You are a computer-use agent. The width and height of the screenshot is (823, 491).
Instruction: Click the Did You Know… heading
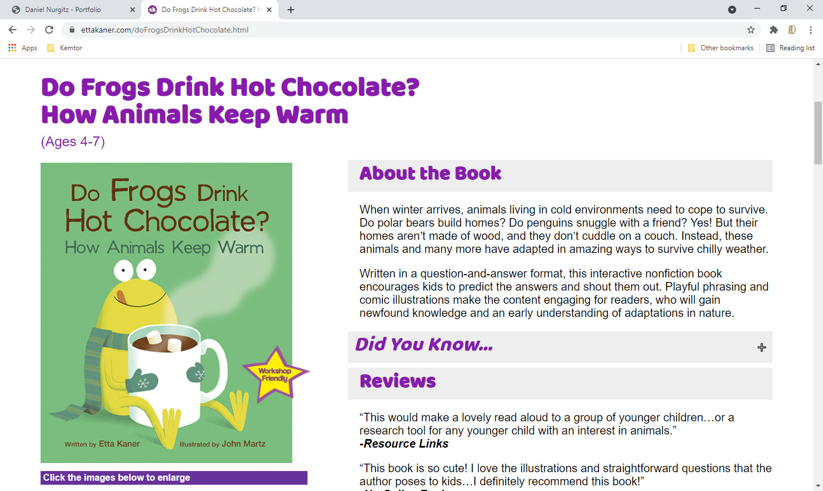click(424, 344)
